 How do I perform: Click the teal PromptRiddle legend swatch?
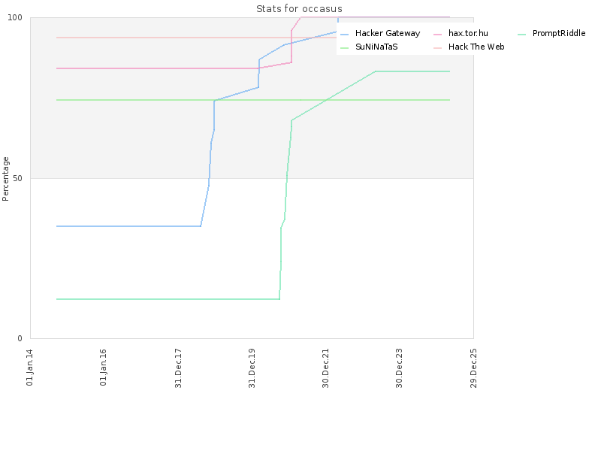click(x=521, y=34)
